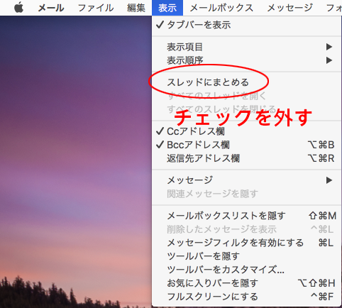This screenshot has width=342, height=308.
Task: Open the メール application menu
Action: pos(51,8)
